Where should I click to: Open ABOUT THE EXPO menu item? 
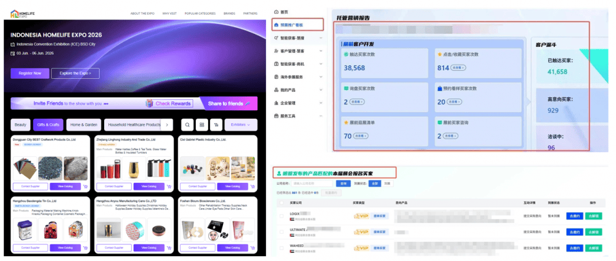click(142, 14)
